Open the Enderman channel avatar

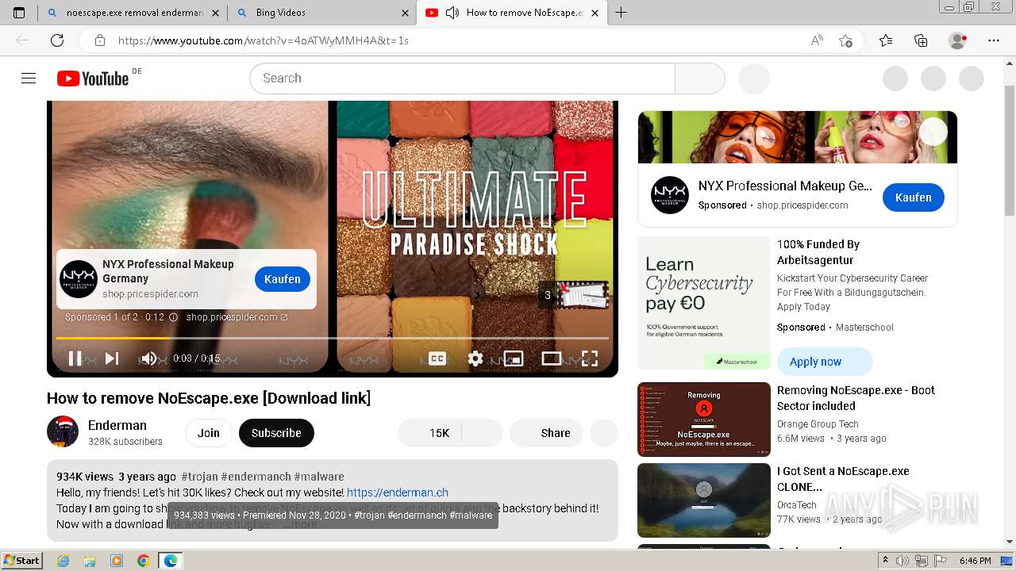[63, 432]
